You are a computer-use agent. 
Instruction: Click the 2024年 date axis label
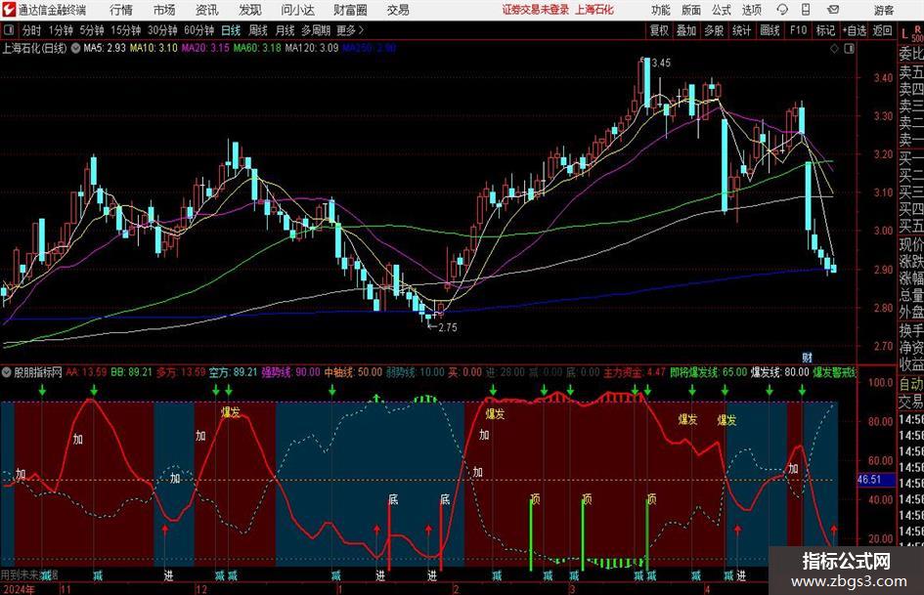coord(18,589)
